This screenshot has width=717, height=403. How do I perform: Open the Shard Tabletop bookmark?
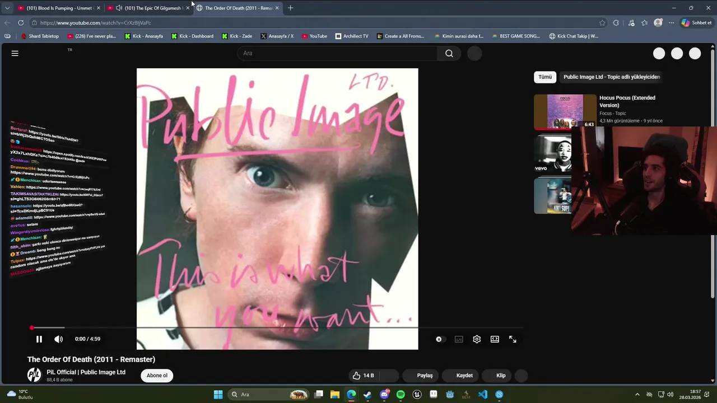pyautogui.click(x=40, y=36)
